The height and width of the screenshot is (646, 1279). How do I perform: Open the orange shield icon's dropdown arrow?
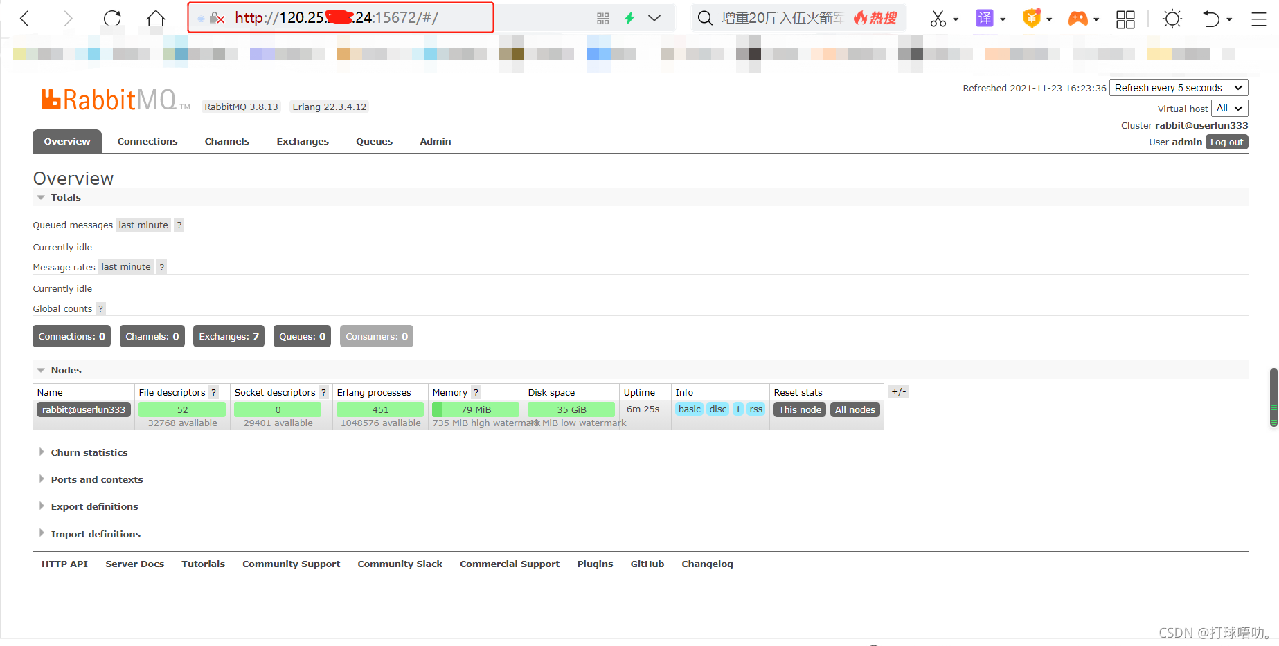(1049, 19)
